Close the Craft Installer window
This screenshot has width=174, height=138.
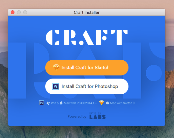tap(13, 12)
